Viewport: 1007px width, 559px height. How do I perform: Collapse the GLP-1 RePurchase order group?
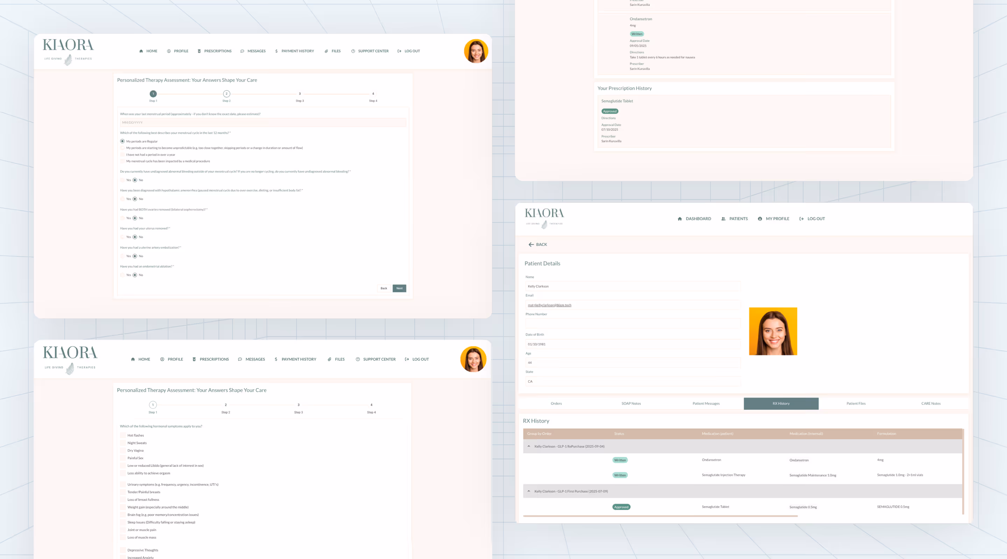[x=529, y=446]
